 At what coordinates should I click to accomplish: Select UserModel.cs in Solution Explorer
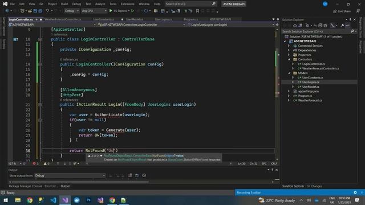310,87
